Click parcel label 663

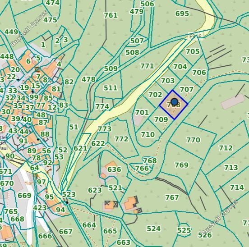point(124,242)
